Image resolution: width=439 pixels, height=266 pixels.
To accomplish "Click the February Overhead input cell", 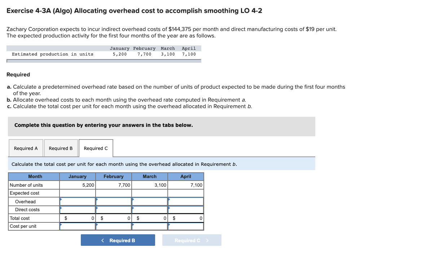I will click(x=114, y=201).
